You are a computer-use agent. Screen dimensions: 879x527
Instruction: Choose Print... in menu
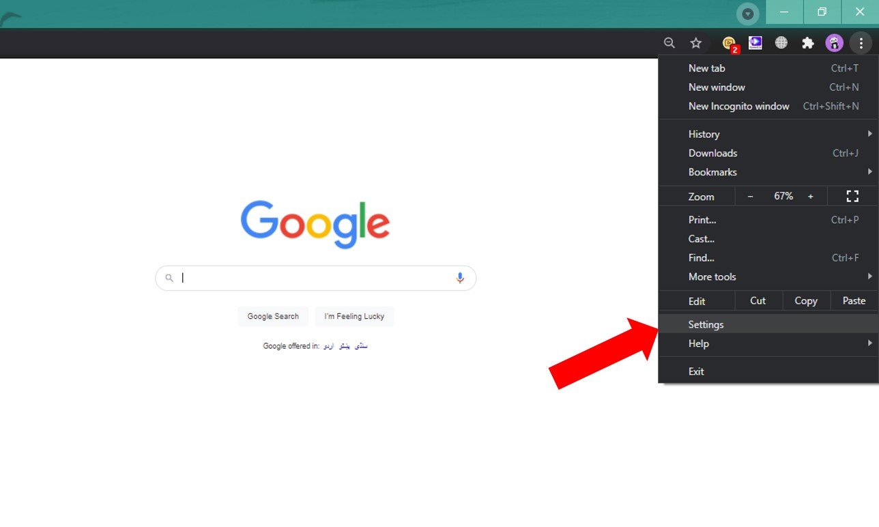[x=768, y=220]
